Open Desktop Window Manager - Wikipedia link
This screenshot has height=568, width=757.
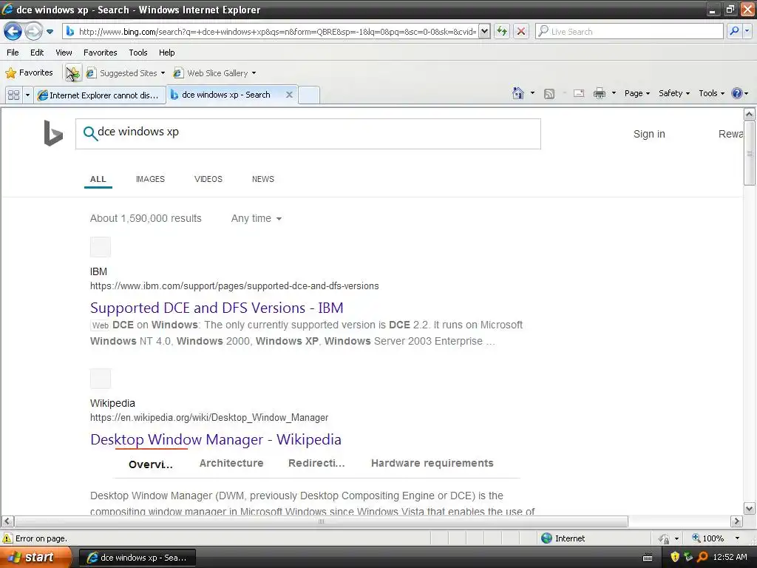[216, 439]
